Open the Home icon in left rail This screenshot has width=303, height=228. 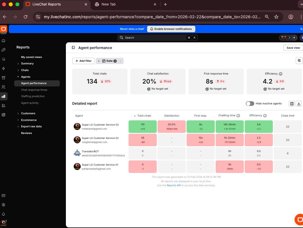point(3,41)
